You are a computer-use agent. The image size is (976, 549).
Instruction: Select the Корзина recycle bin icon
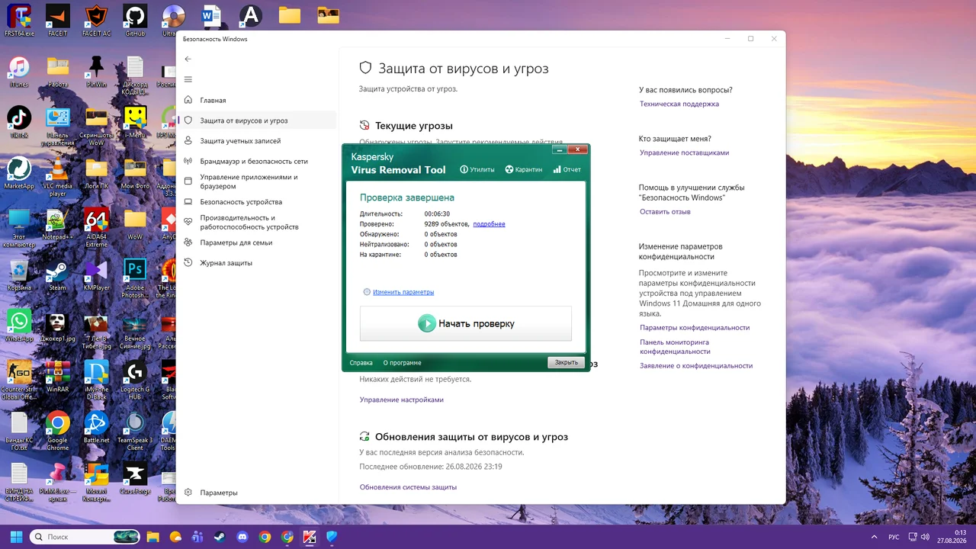(x=19, y=274)
